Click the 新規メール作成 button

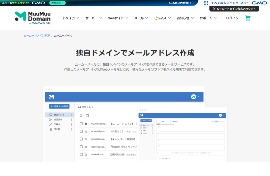click(x=59, y=106)
